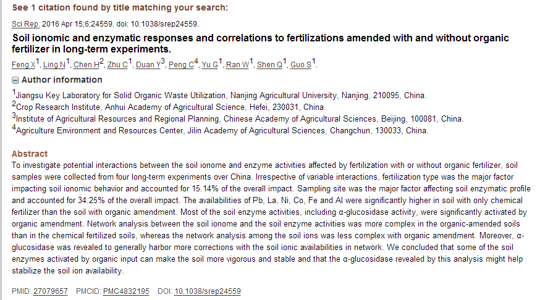
Task: Click author Ran W
Action: click(237, 65)
